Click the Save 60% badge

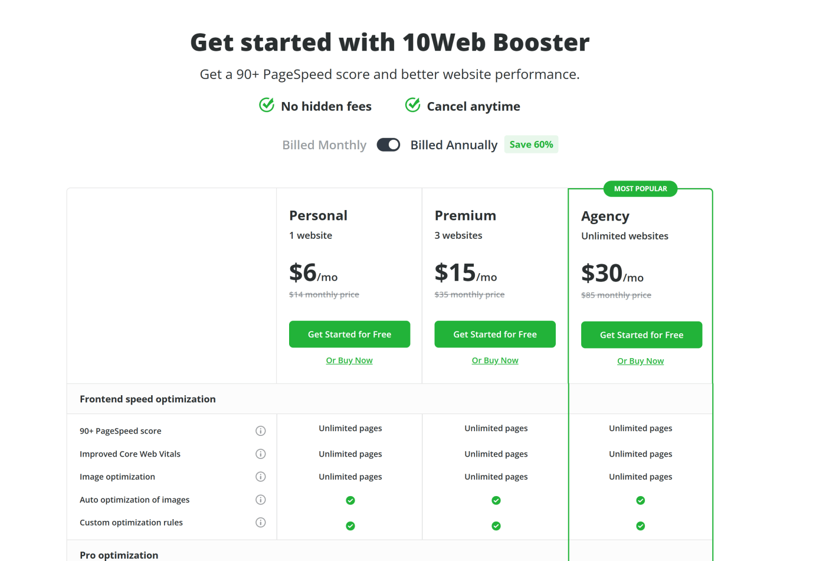(531, 144)
